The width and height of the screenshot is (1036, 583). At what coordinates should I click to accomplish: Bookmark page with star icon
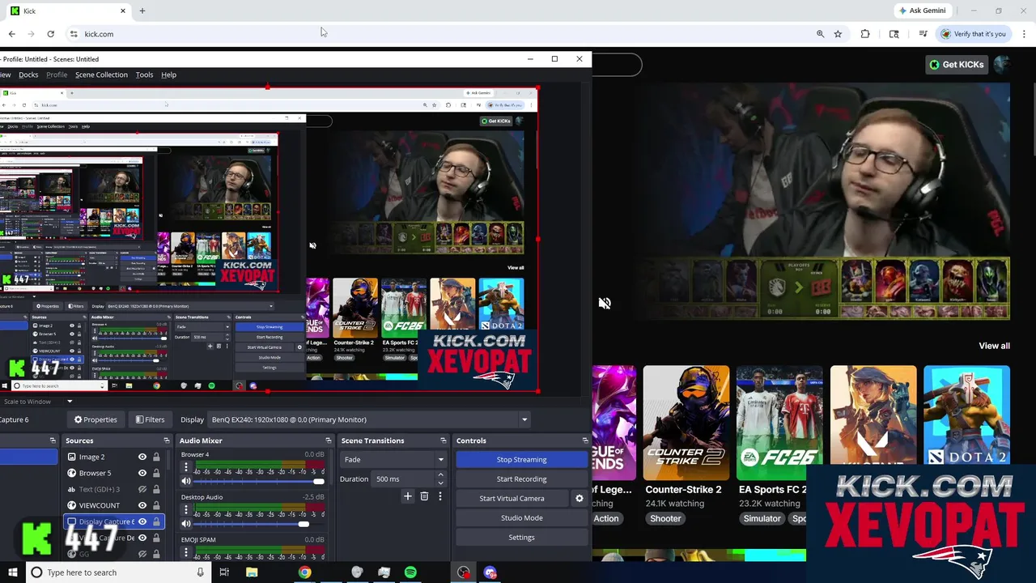(x=838, y=34)
